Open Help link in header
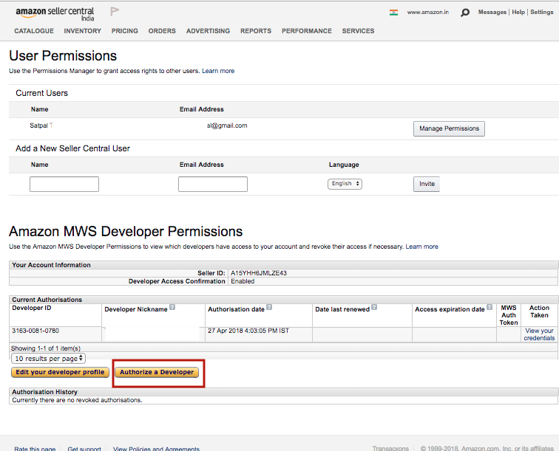559x451 pixels. click(x=518, y=12)
